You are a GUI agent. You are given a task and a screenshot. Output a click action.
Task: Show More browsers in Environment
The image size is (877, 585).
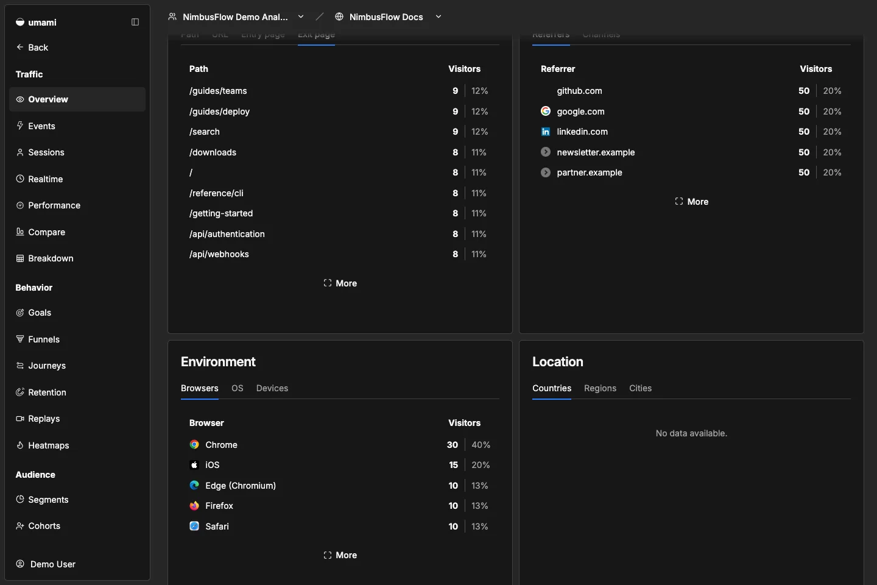pyautogui.click(x=340, y=555)
